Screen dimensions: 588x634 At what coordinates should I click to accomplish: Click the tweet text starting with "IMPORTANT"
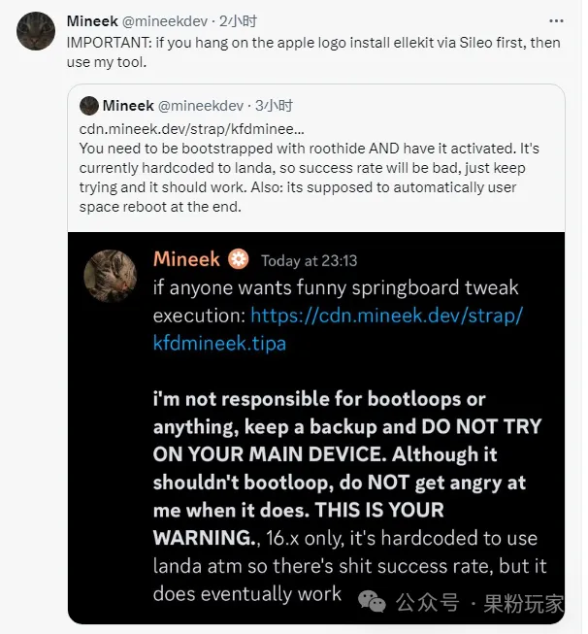pos(299,51)
